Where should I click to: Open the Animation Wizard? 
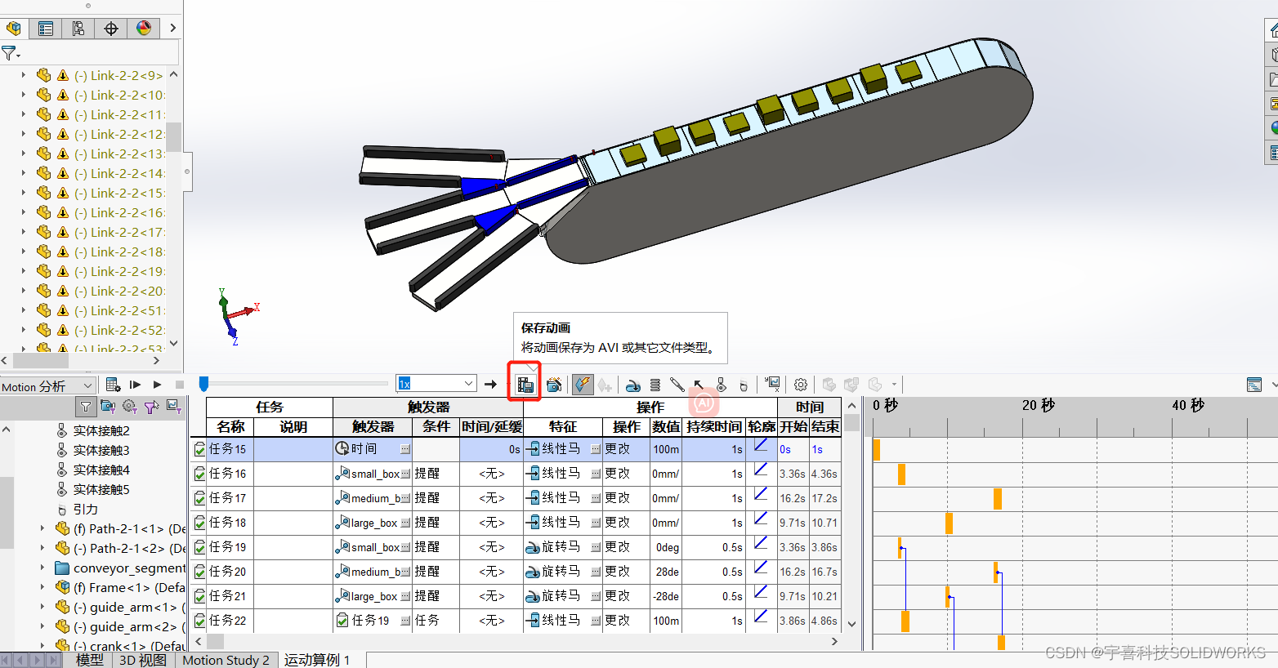(554, 385)
